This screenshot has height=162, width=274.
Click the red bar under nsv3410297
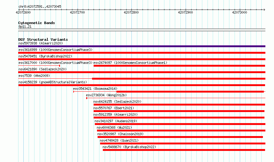tap(180, 124)
